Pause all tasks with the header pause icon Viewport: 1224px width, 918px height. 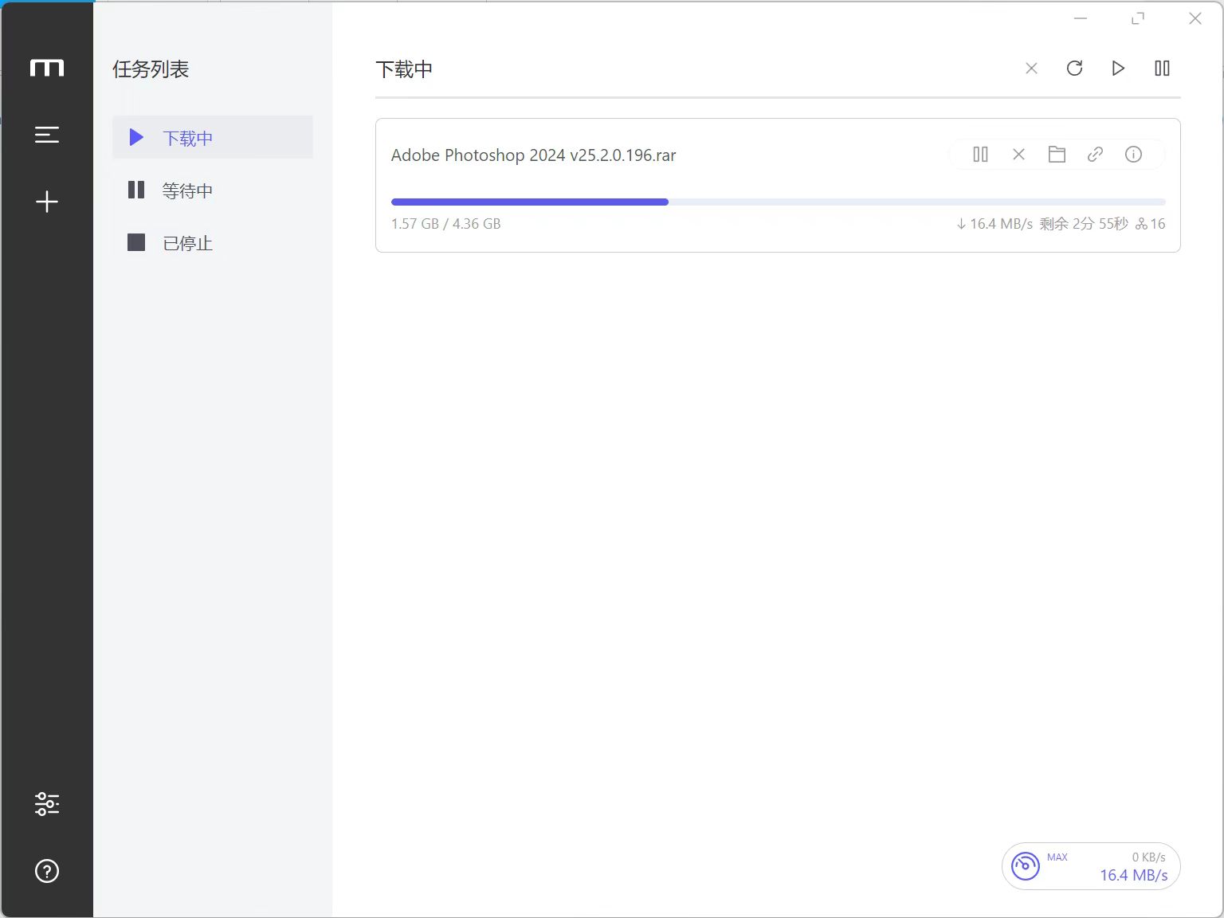[x=1162, y=69]
